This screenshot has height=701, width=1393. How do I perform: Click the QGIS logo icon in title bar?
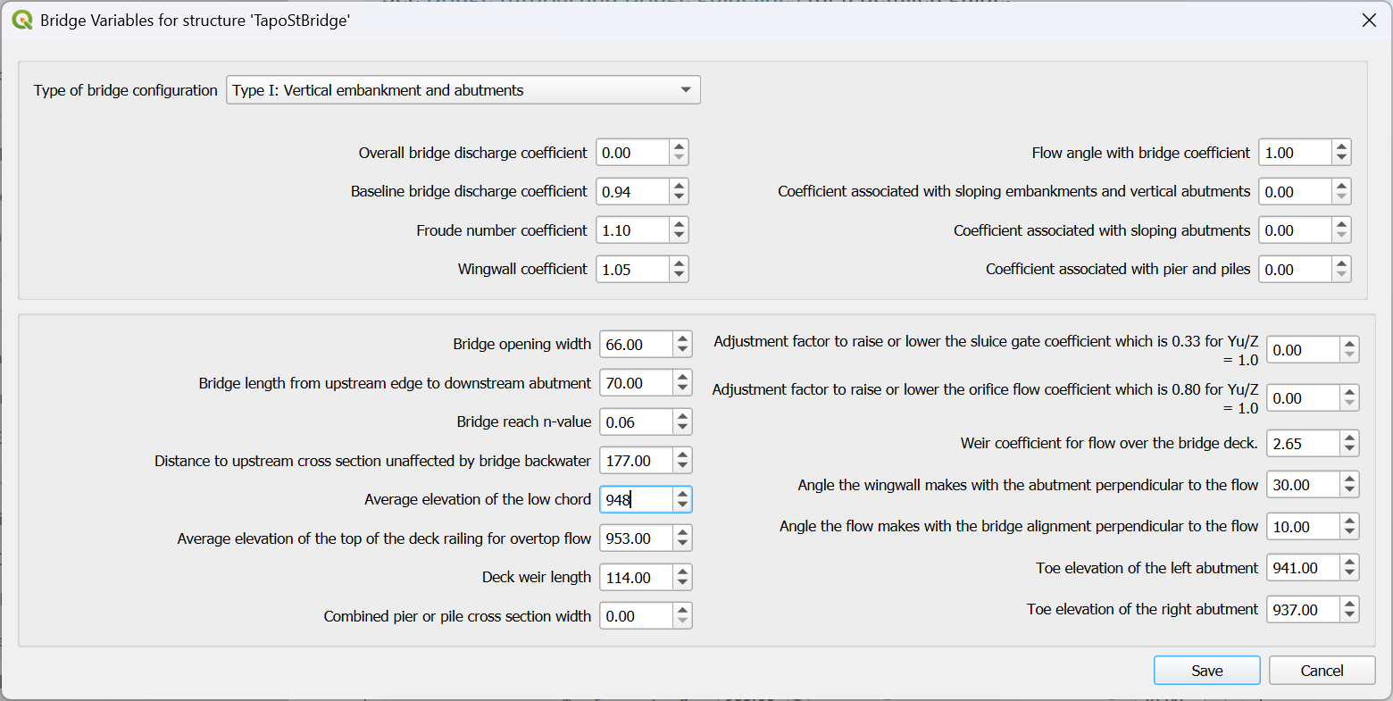[x=21, y=20]
